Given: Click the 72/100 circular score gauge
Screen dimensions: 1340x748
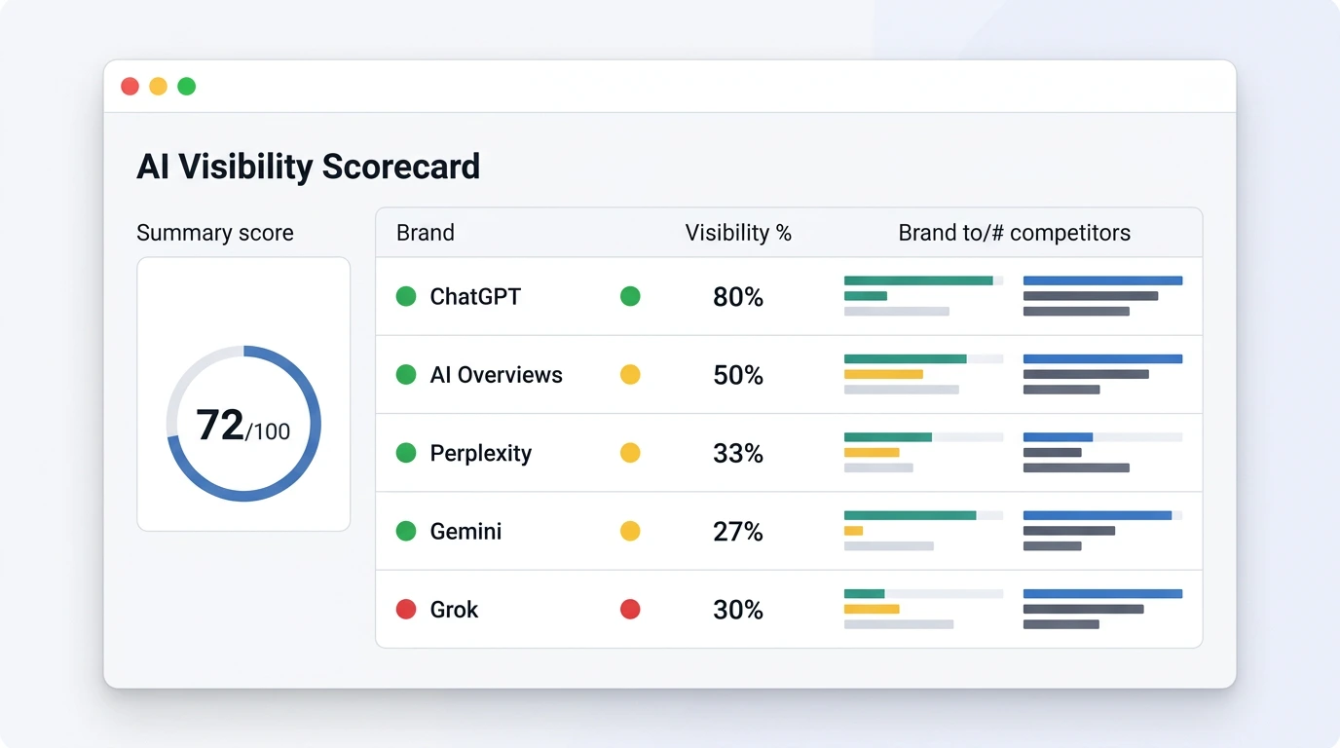Looking at the screenshot, I should click(x=242, y=425).
